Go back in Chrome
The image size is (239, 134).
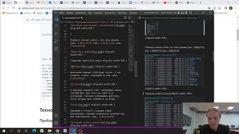3,8
